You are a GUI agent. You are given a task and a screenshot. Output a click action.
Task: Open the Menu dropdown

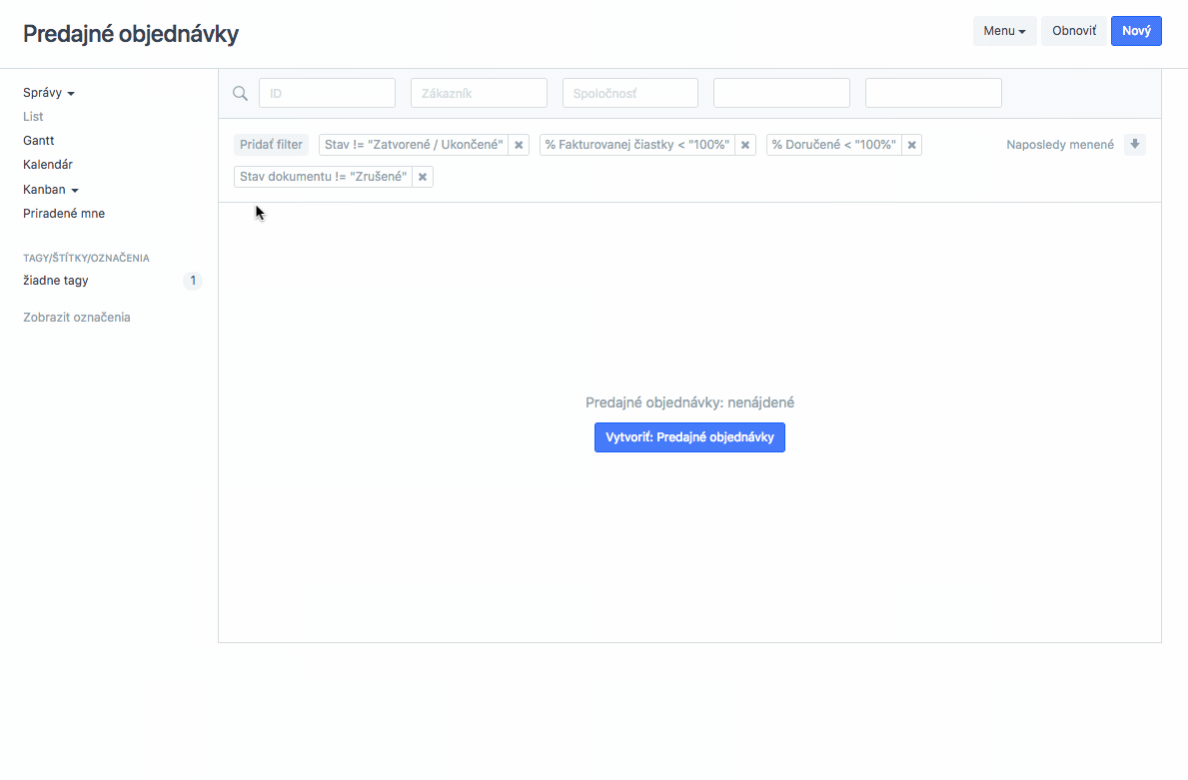pos(1004,31)
